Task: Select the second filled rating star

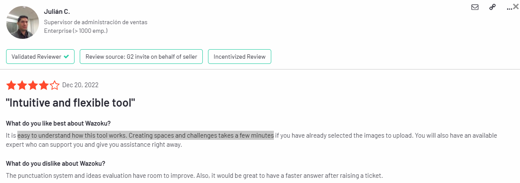Action: [x=22, y=85]
